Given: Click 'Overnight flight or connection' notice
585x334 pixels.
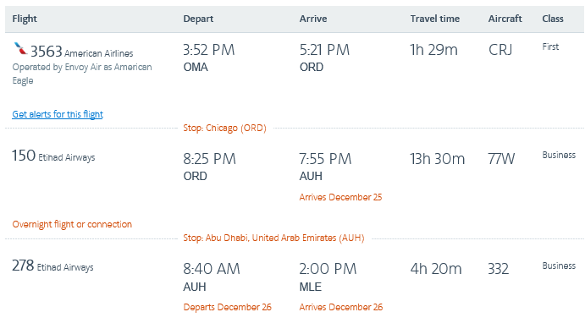Looking at the screenshot, I should (x=72, y=224).
